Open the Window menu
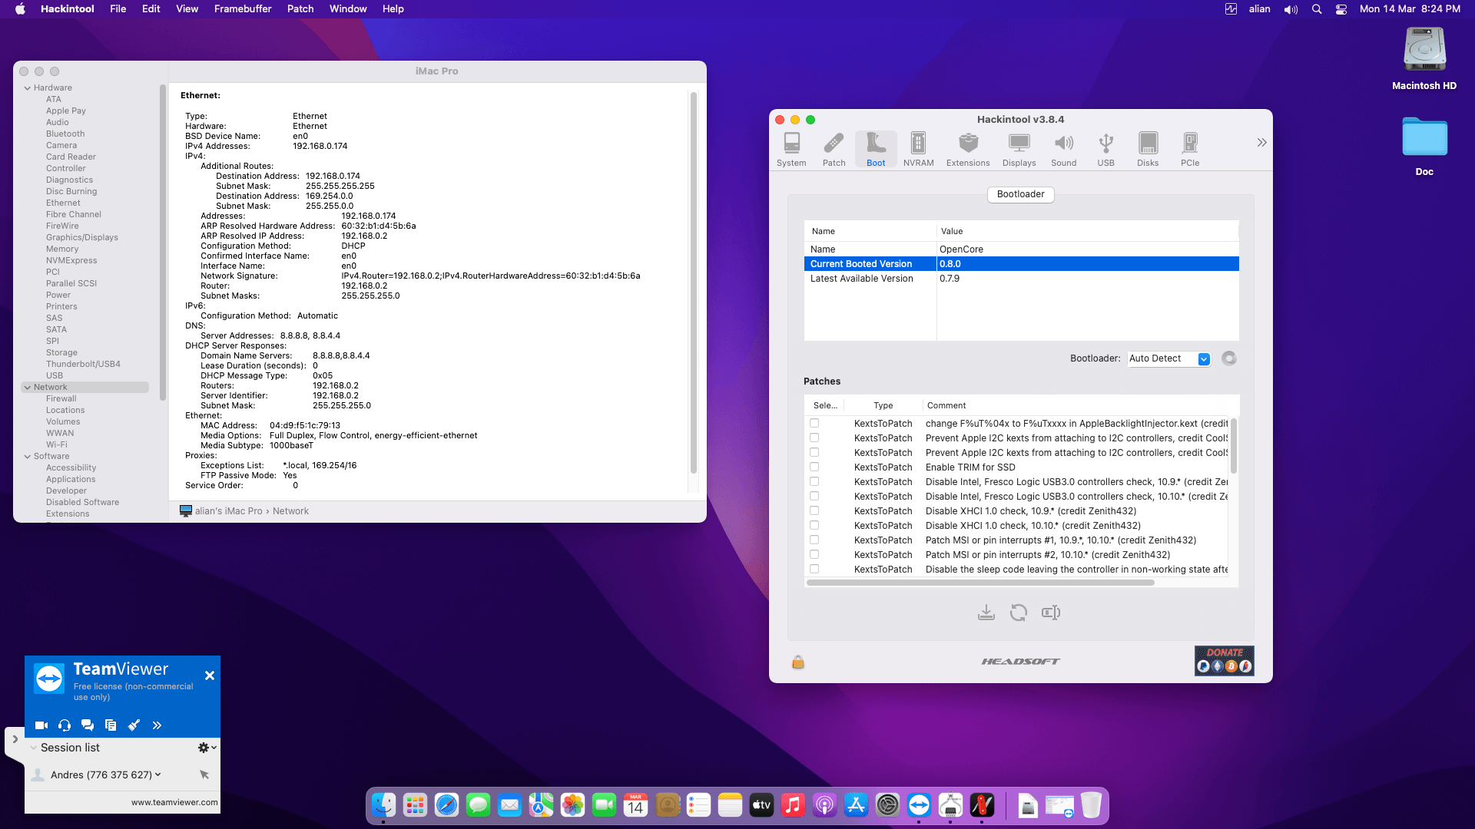Screen dimensions: 1475x829 (x=348, y=9)
